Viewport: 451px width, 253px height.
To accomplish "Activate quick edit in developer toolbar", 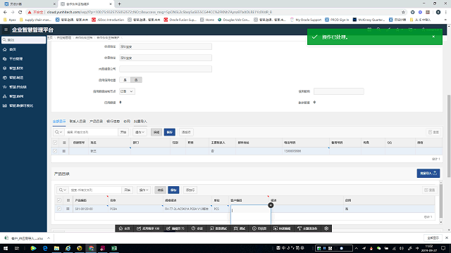I will click(282, 228).
